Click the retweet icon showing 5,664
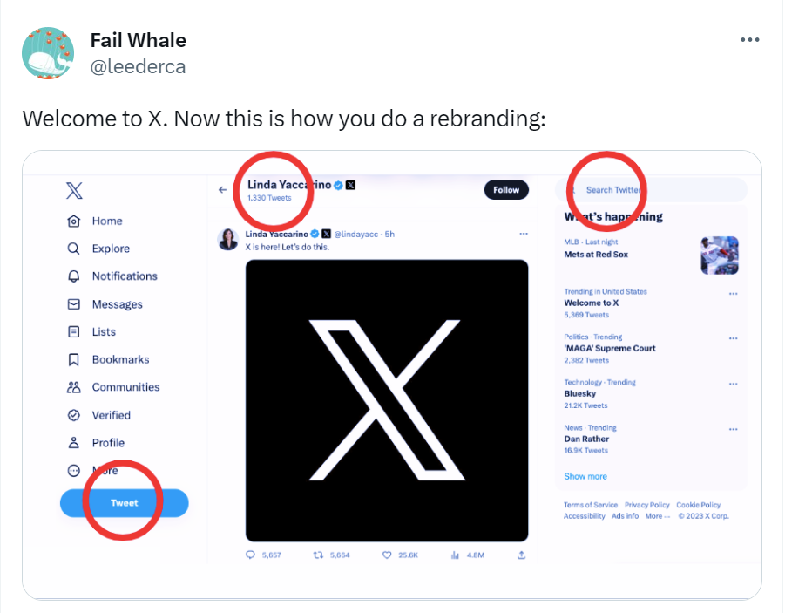Viewport: 785px width, 613px height. point(318,555)
